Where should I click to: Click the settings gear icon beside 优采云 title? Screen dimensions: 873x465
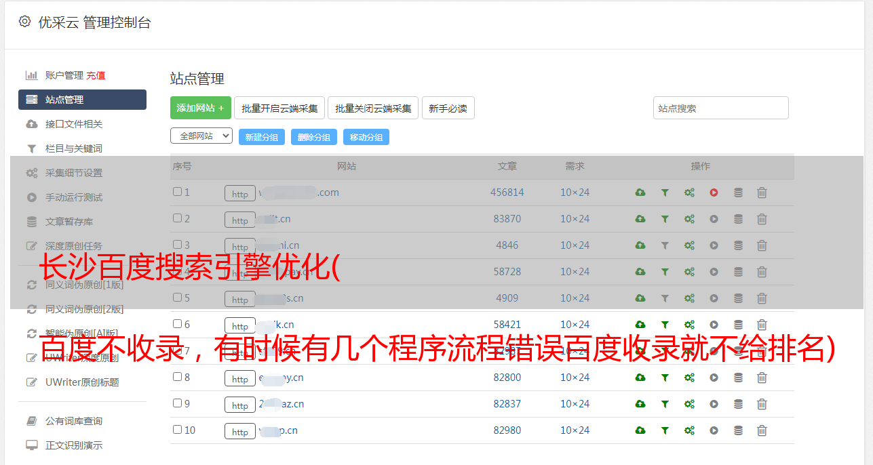[25, 22]
